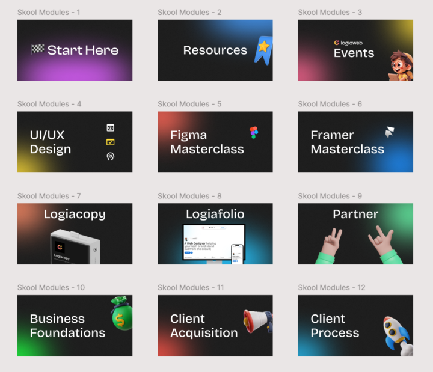The image size is (433, 372).
Task: Click the 'Skool Modules - 3' frame label
Action: point(330,13)
